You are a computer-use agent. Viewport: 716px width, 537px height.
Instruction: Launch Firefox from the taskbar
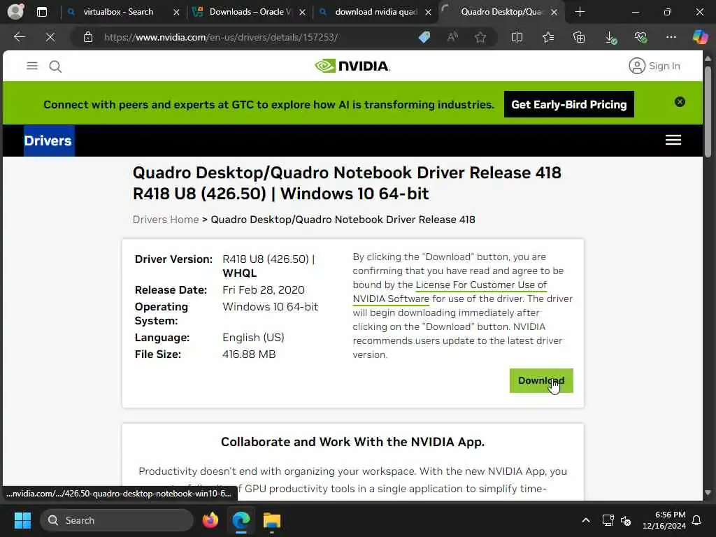click(x=210, y=520)
